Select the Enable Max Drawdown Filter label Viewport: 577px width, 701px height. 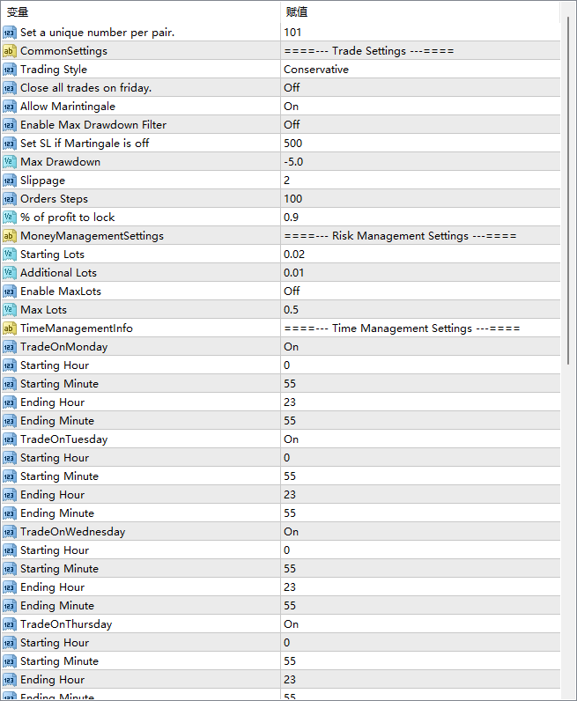pos(93,125)
